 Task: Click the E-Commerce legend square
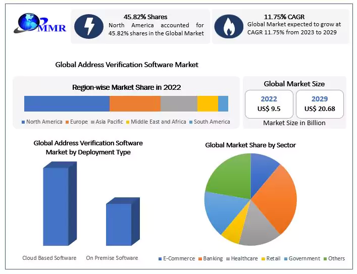160,259
